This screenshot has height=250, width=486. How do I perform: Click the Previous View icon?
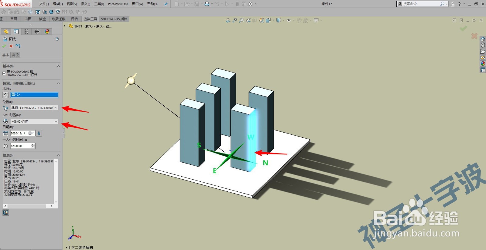(248, 20)
